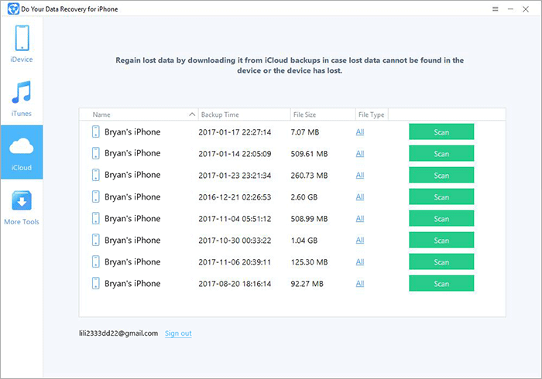Scan the 1.04 GB backup
This screenshot has width=542, height=379.
click(x=441, y=241)
